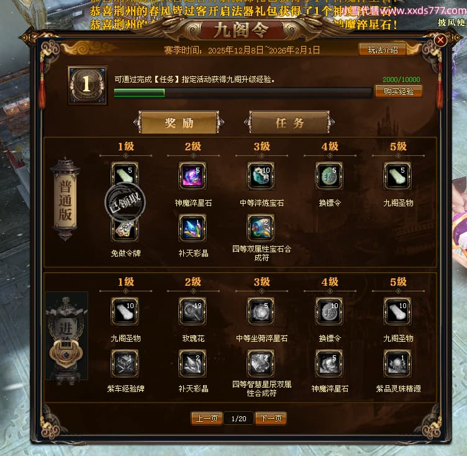
Task: Switch to the 任务 tab
Action: click(x=289, y=122)
